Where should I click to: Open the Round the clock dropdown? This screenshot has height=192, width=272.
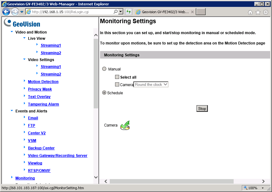tap(151, 85)
